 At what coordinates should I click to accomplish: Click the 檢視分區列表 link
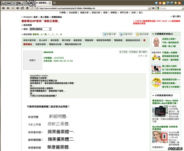29,40
